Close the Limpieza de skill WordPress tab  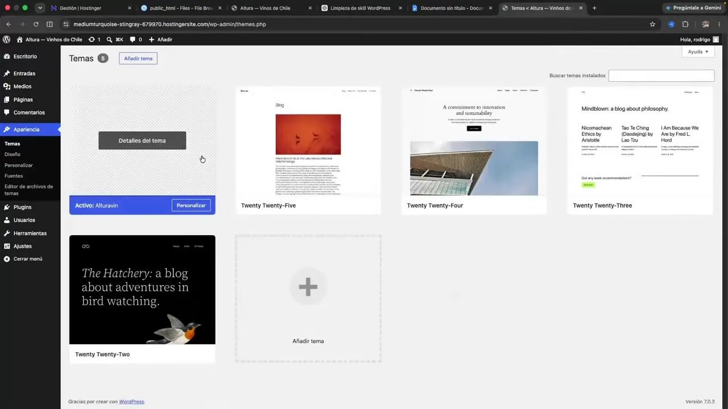click(x=400, y=8)
